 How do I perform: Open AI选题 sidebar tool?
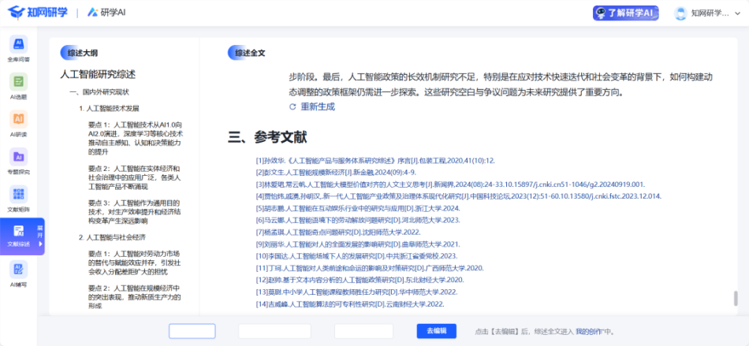point(19,86)
